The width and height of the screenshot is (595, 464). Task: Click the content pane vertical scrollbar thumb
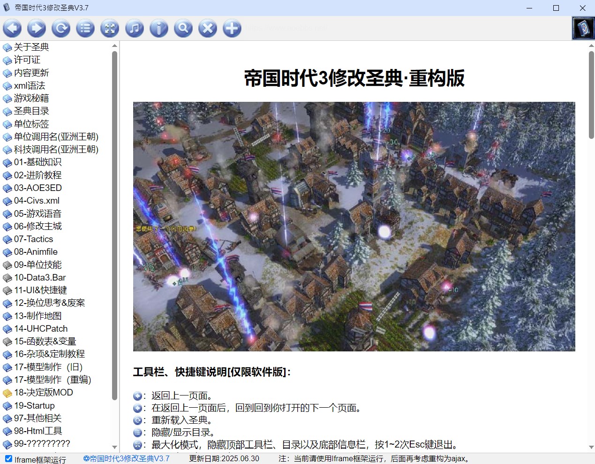click(591, 95)
